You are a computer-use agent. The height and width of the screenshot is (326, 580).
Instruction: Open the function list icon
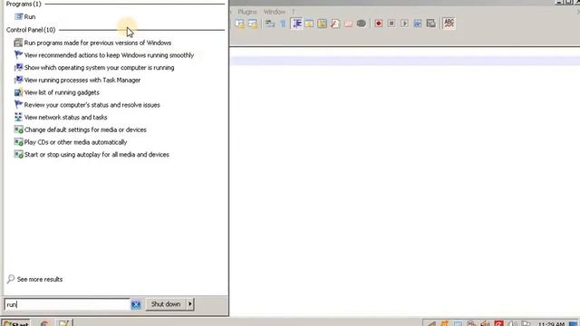pyautogui.click(x=335, y=24)
